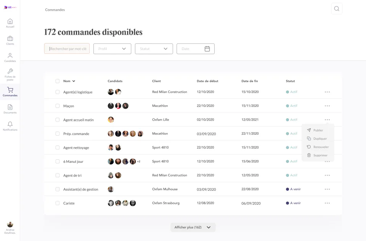Click the search keyword input field
Screen dimensions: 366x241
click(x=67, y=48)
